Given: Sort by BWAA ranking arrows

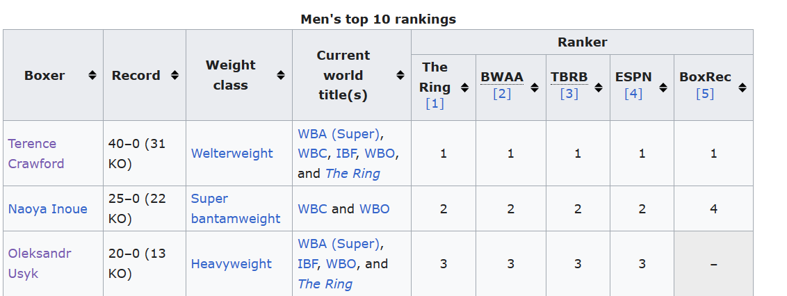Looking at the screenshot, I should [x=535, y=88].
